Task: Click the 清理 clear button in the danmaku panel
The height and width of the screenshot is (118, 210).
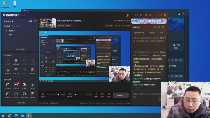Action: pyautogui.click(x=164, y=56)
